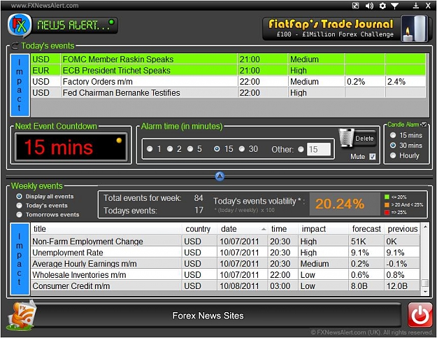Select Factory Orders m/m event

(228, 81)
